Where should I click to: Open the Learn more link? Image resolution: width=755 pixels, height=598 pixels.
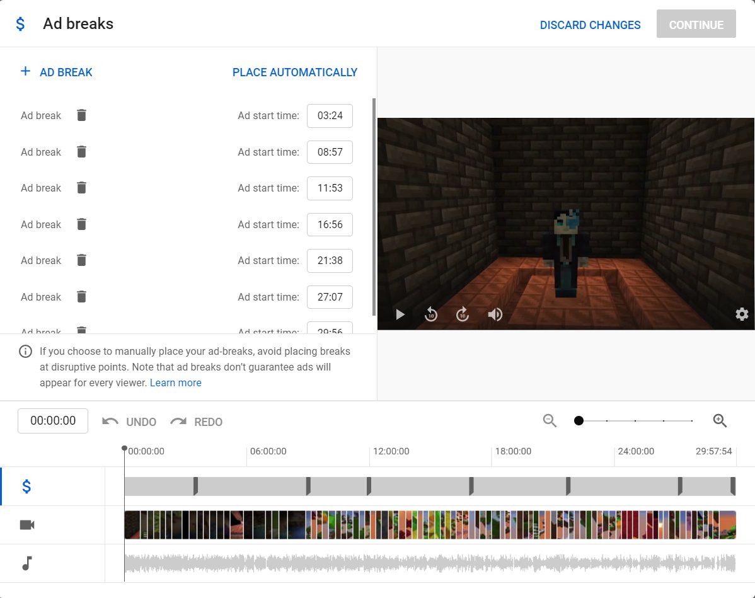(x=176, y=382)
